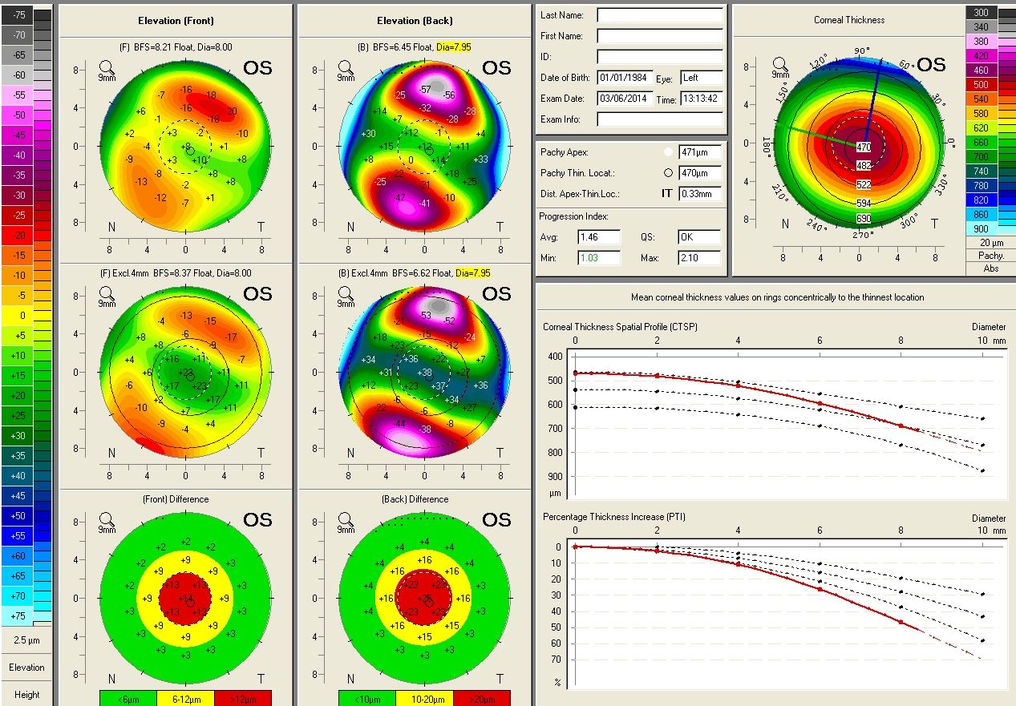Click the 2.5 µm elevation scale step button
The height and width of the screenshot is (706, 1016).
[x=26, y=640]
